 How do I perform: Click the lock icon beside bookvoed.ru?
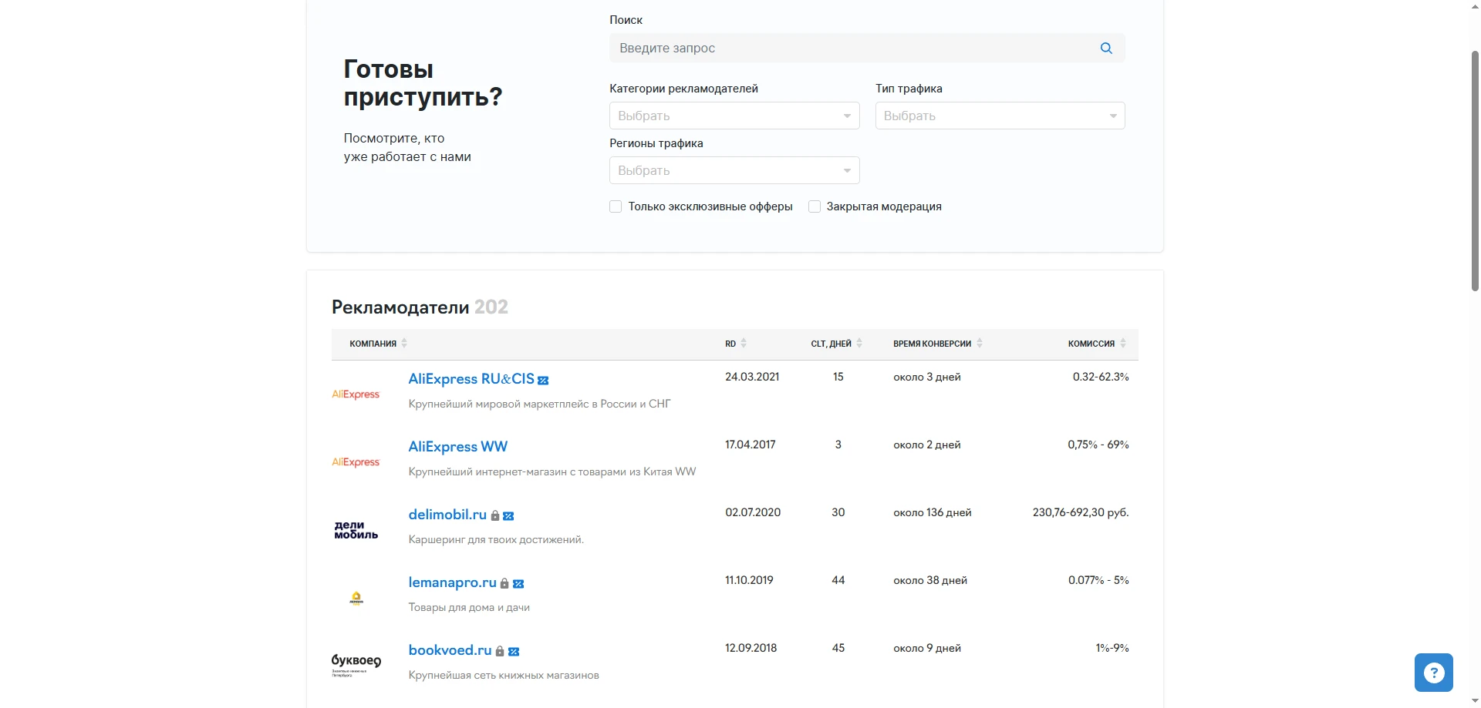point(500,652)
